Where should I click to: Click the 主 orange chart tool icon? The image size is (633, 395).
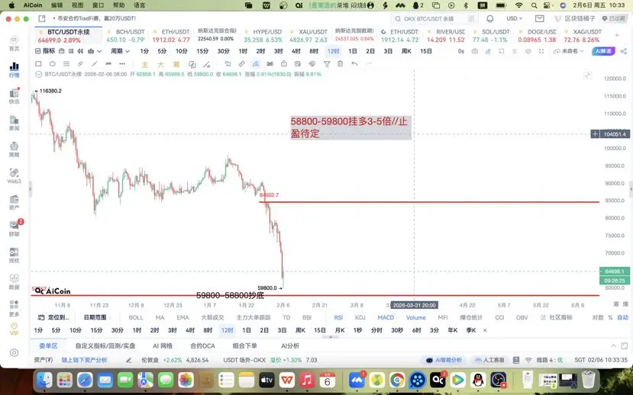coord(145,64)
